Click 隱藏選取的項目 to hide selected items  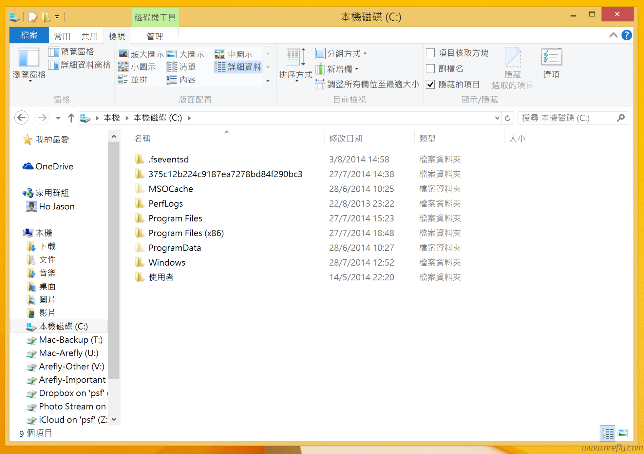point(513,68)
